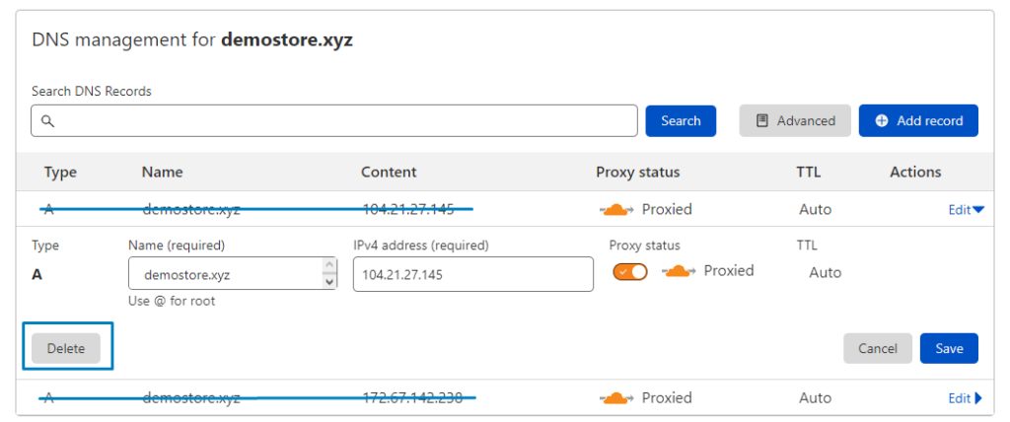Click the magnifier icon in search box
The image size is (1010, 422).
click(47, 121)
